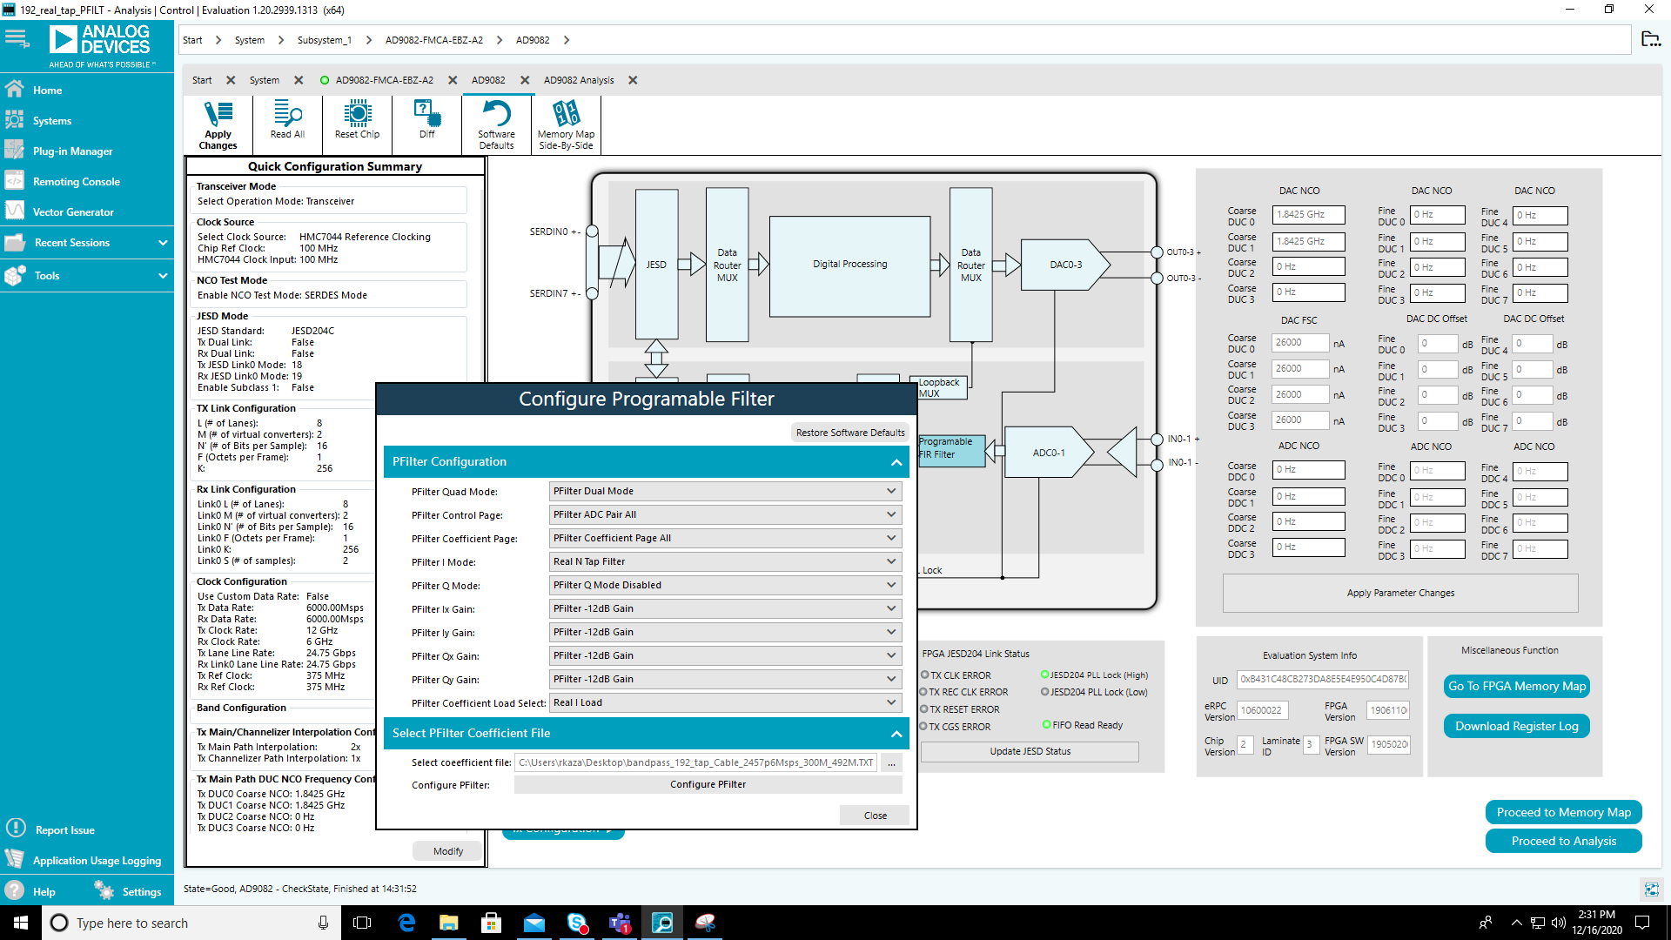This screenshot has width=1671, height=940.
Task: Click the Report Issue icon
Action: tap(16, 828)
